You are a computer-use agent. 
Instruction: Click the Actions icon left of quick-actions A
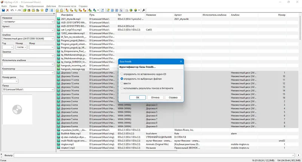(90, 10)
